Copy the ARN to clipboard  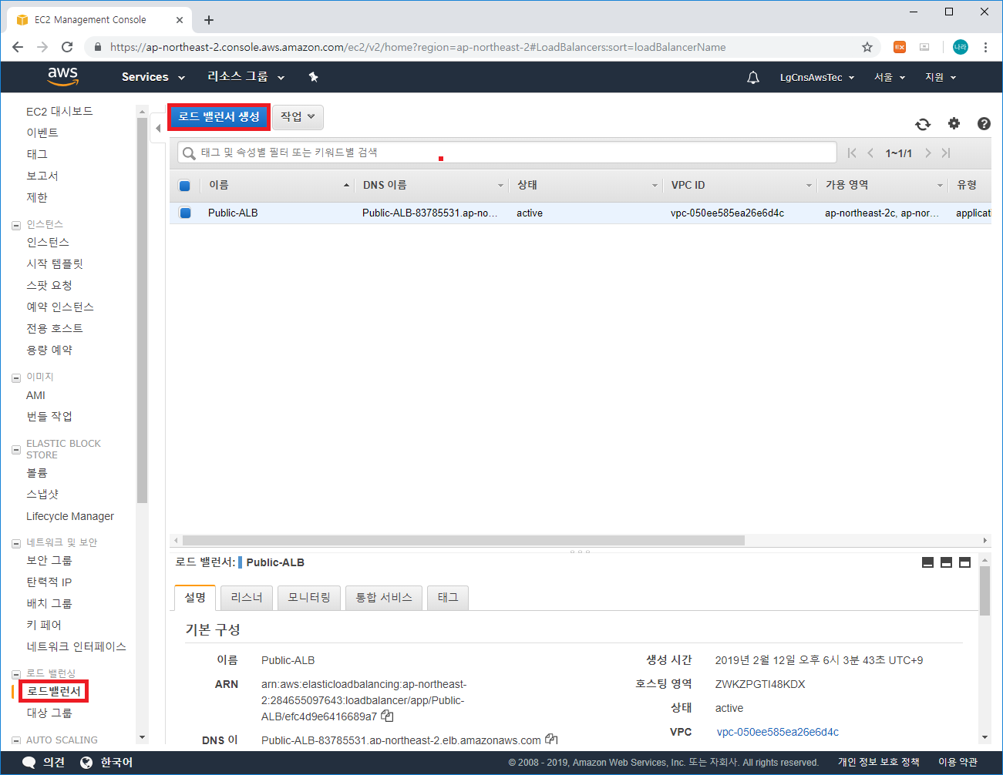coord(387,716)
